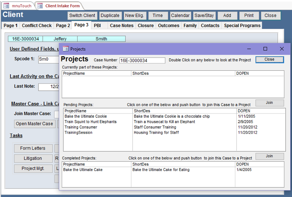Screen dimensions: 292x197
Task: Maximize the Projects dialog window
Action: click(x=265, y=49)
